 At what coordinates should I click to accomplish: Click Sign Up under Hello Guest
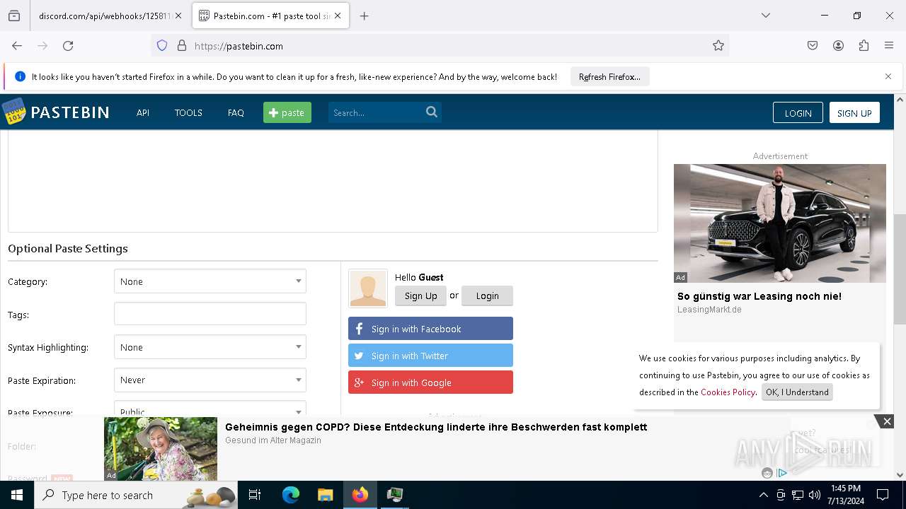point(420,296)
